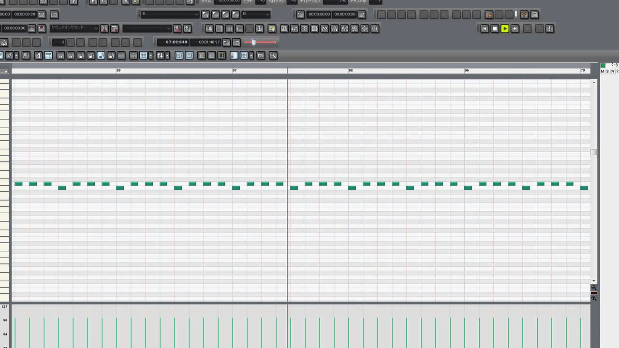Image resolution: width=619 pixels, height=348 pixels.
Task: Select whole note length
Action: [x=60, y=56]
